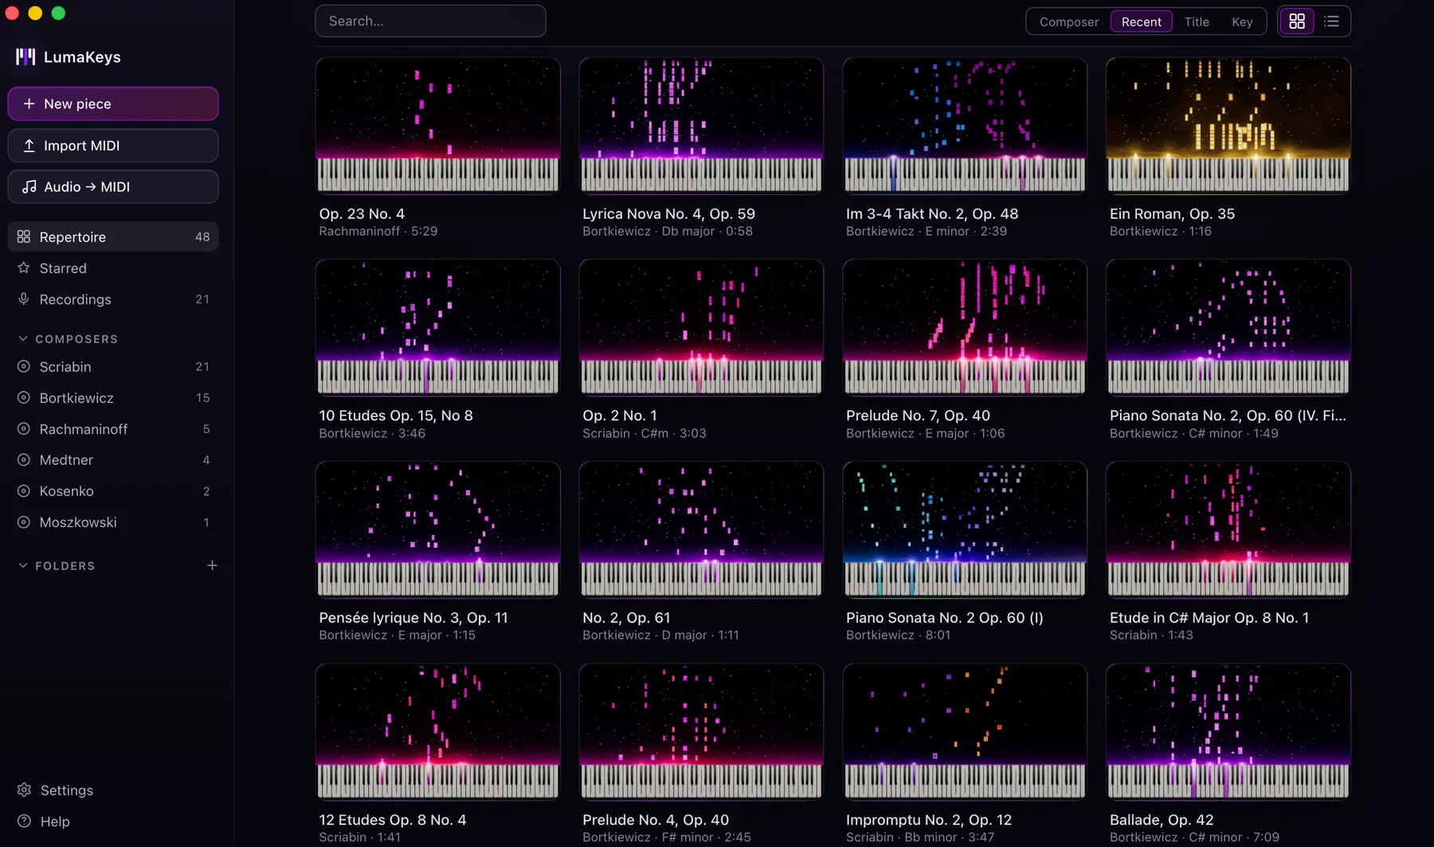Click the Help question mark icon

click(25, 821)
